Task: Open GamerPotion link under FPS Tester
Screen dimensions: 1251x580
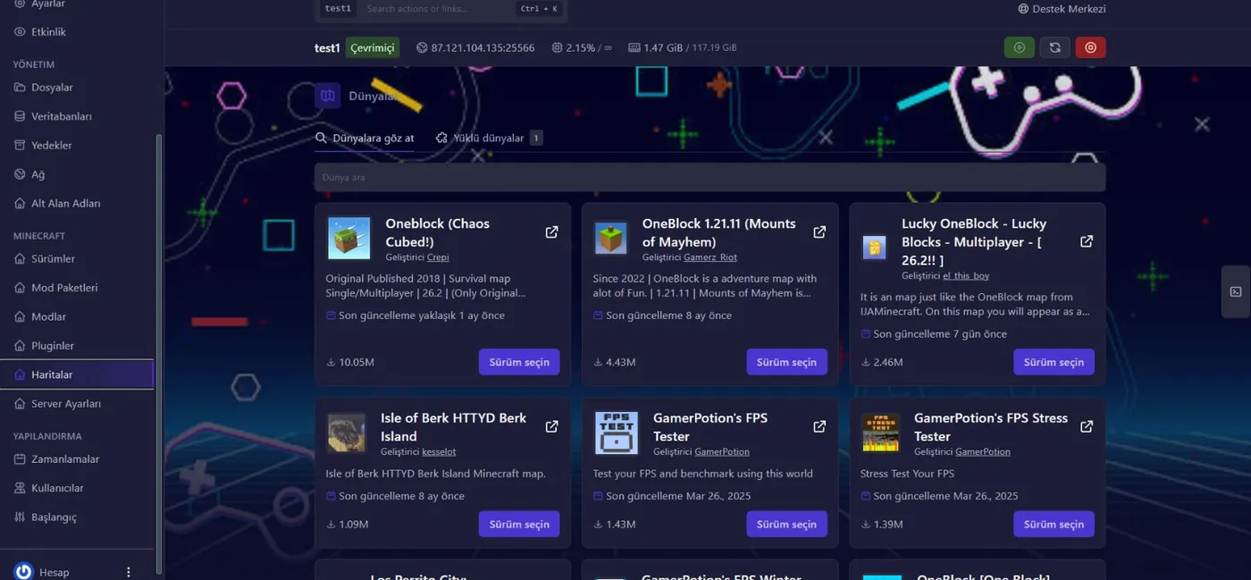Action: pos(722,452)
